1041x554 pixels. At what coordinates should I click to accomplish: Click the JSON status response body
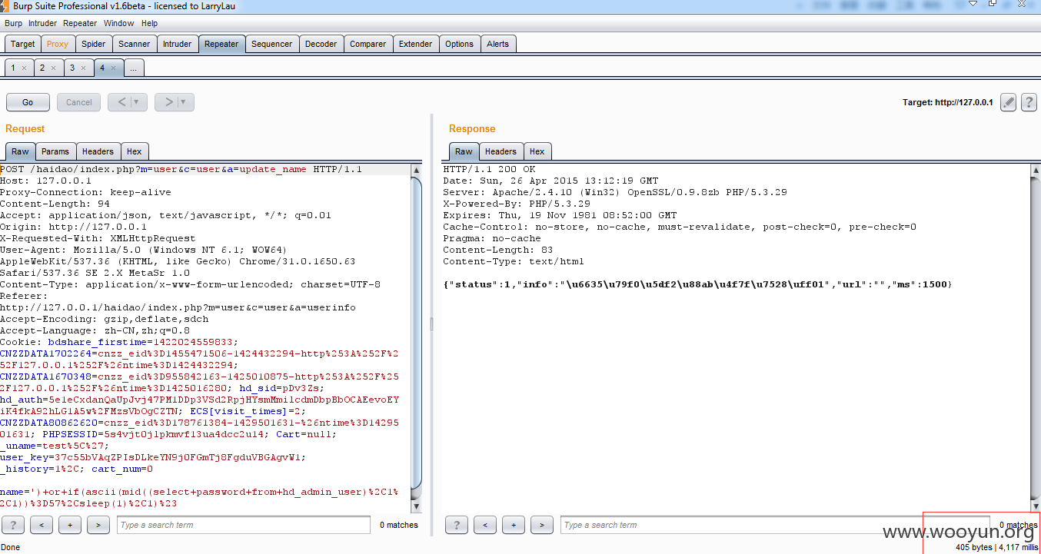697,284
